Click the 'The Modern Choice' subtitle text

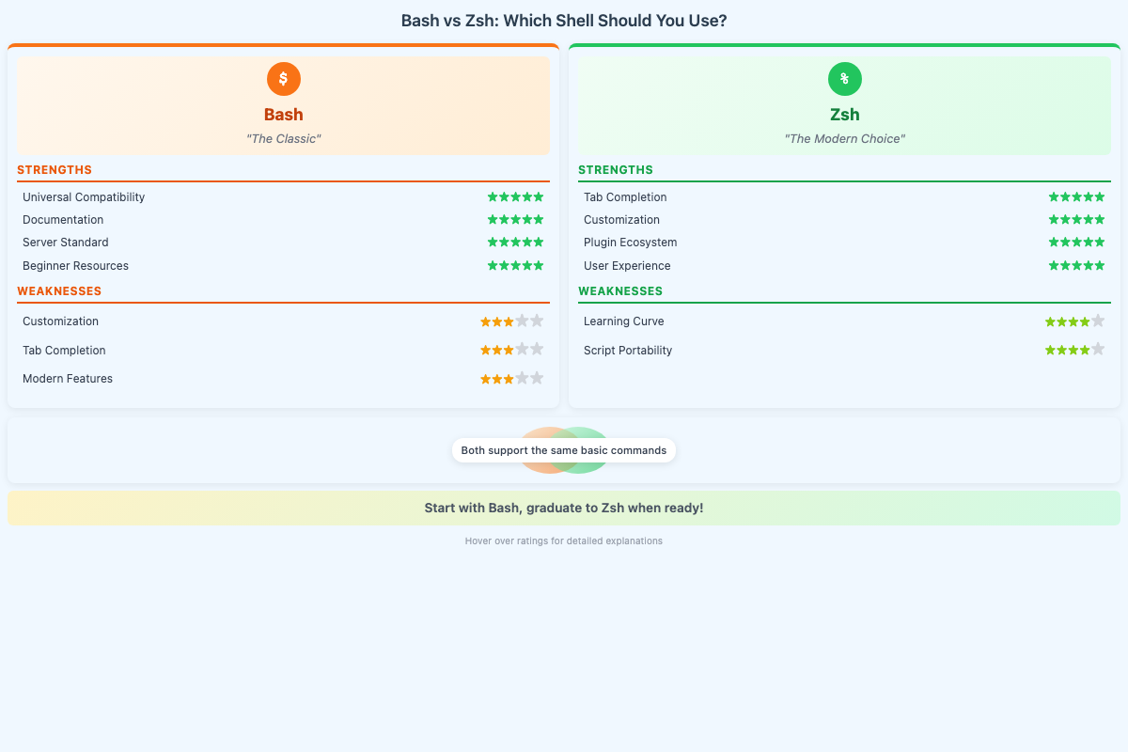(844, 138)
